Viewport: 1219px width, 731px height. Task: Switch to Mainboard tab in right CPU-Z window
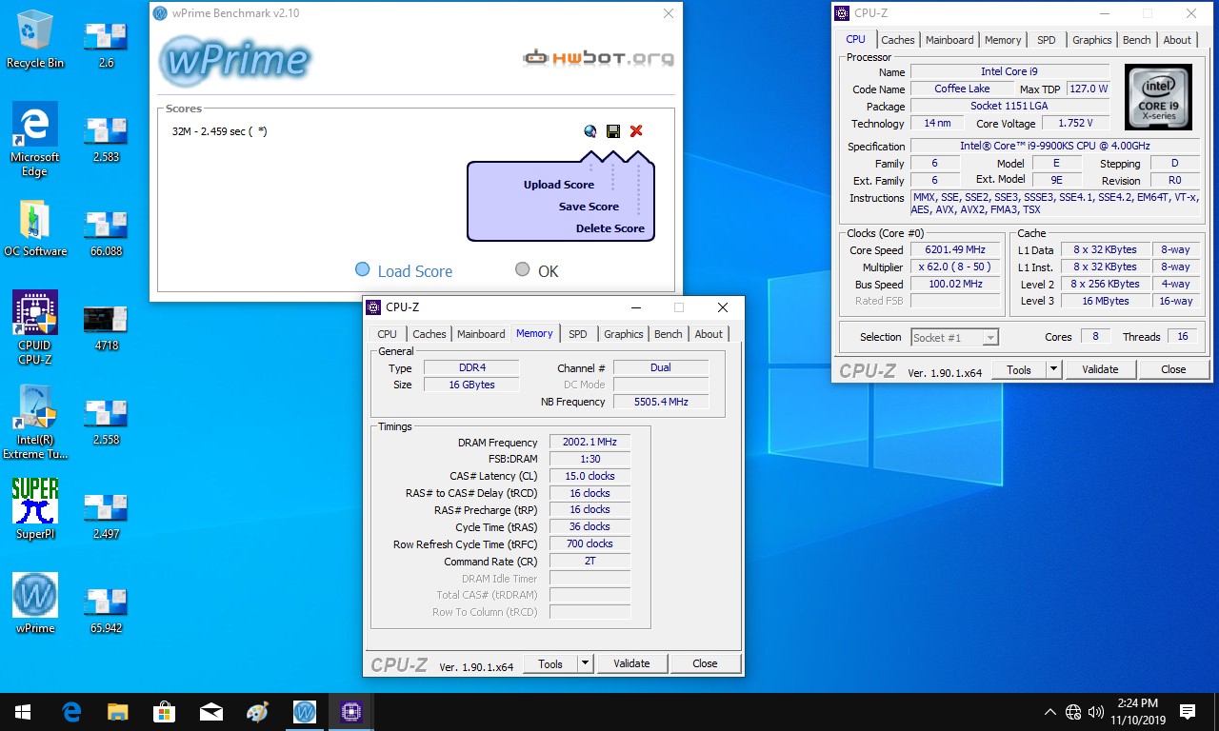(949, 40)
